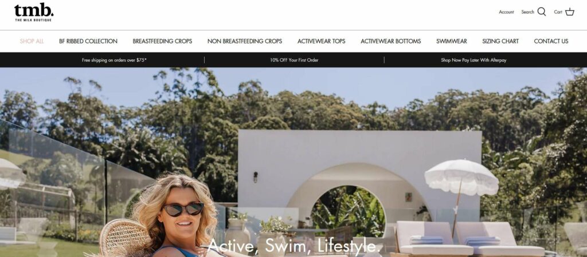
Task: View the SIZING CHART page
Action: tap(500, 41)
